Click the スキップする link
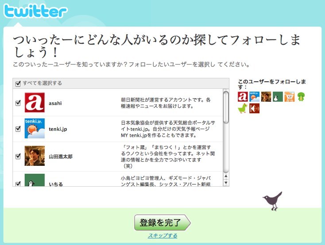 [162, 236]
